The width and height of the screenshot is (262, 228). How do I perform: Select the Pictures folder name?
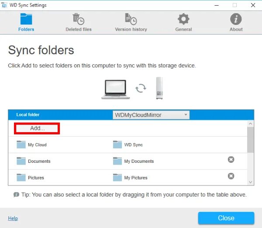36,178
